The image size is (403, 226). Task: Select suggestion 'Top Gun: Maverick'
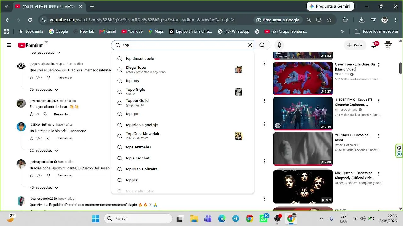click(x=183, y=136)
